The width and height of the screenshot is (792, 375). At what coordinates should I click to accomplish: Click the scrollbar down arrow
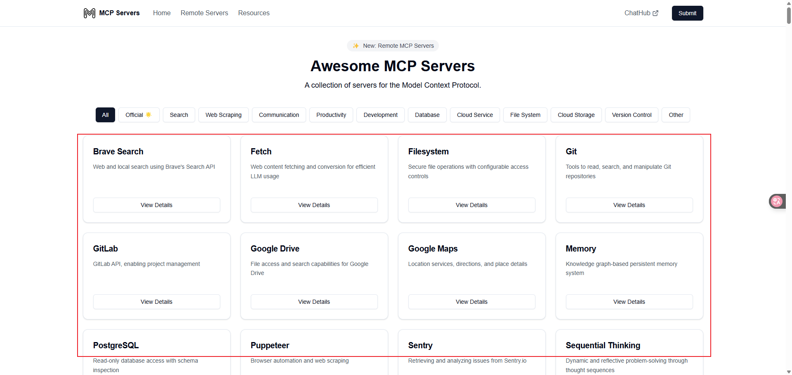(x=789, y=372)
